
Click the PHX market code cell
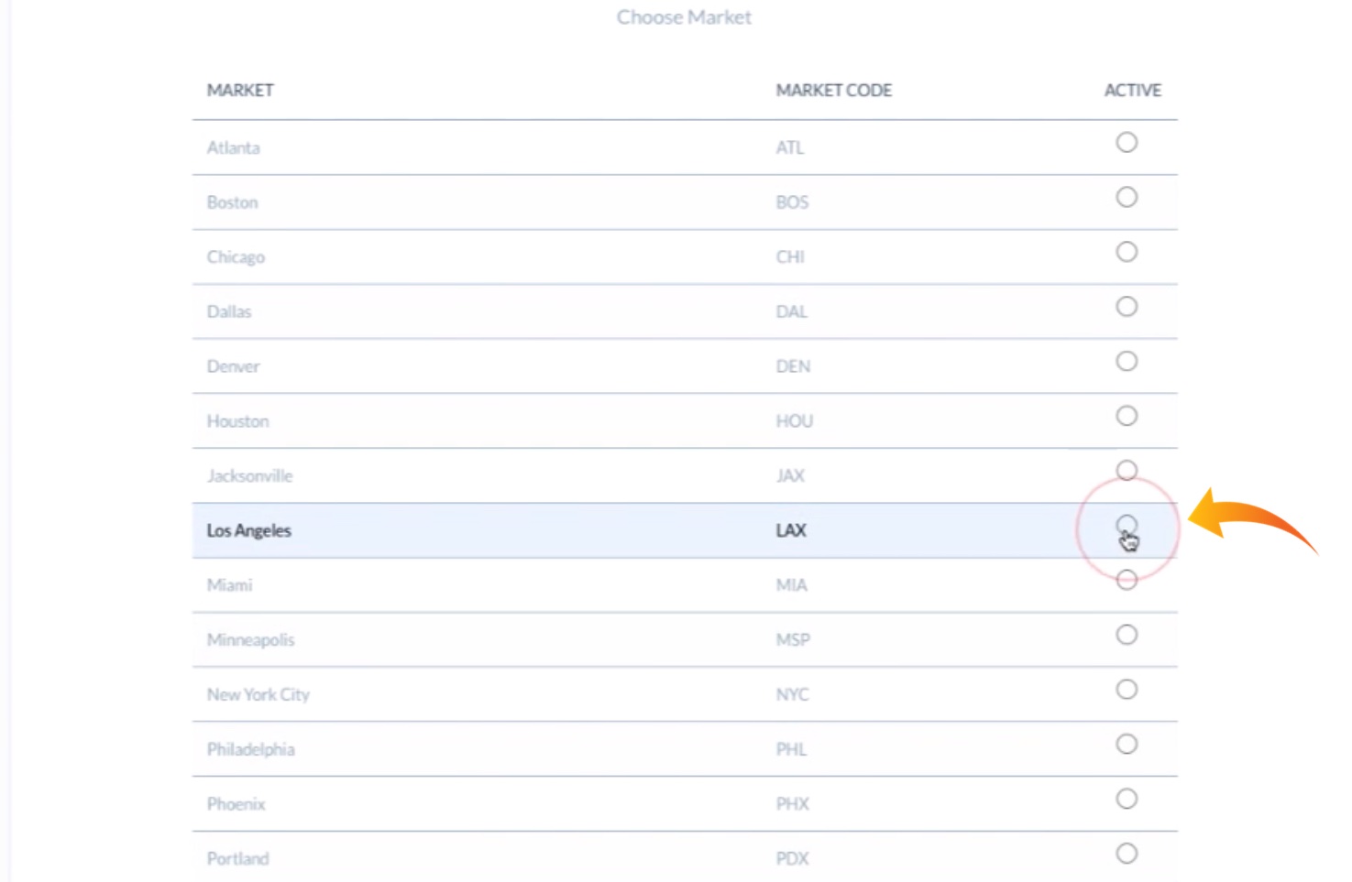click(x=792, y=804)
